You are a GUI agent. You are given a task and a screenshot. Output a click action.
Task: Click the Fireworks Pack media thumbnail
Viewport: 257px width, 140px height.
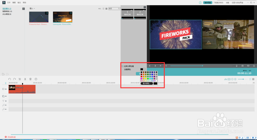pos(39,17)
